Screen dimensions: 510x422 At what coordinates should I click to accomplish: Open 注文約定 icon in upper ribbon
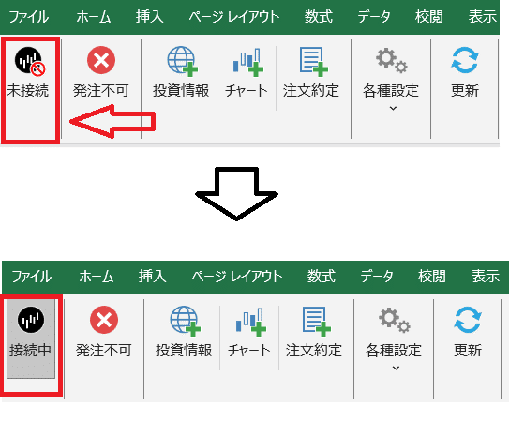click(313, 61)
